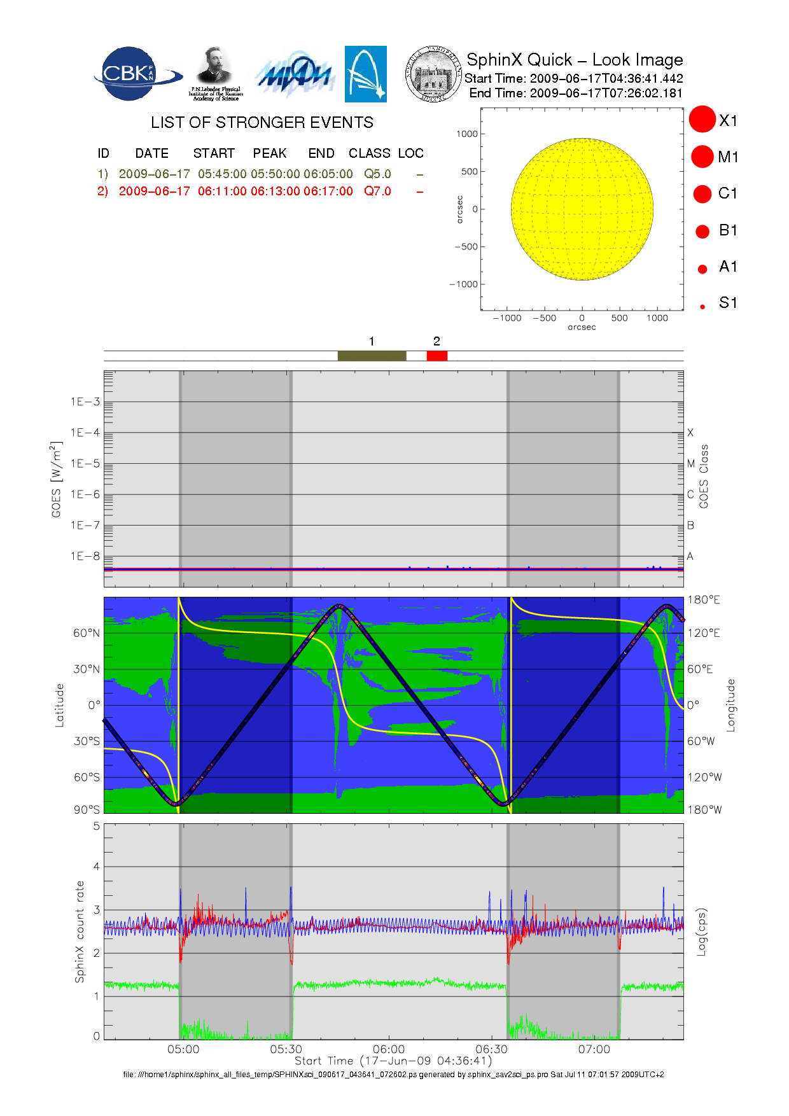Click the PEAK column header
This screenshot has width=789, height=1116.
click(x=270, y=153)
